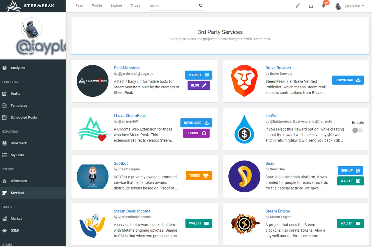The height and width of the screenshot is (247, 372).
Task: Click the search magnifier icon
Action: tap(201, 6)
